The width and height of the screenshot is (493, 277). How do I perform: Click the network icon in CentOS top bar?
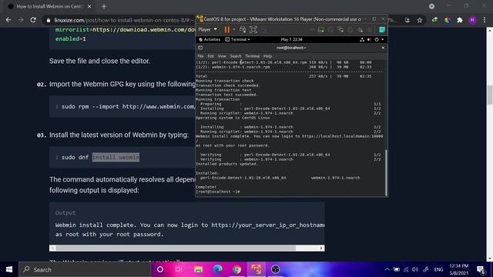[x=362, y=39]
